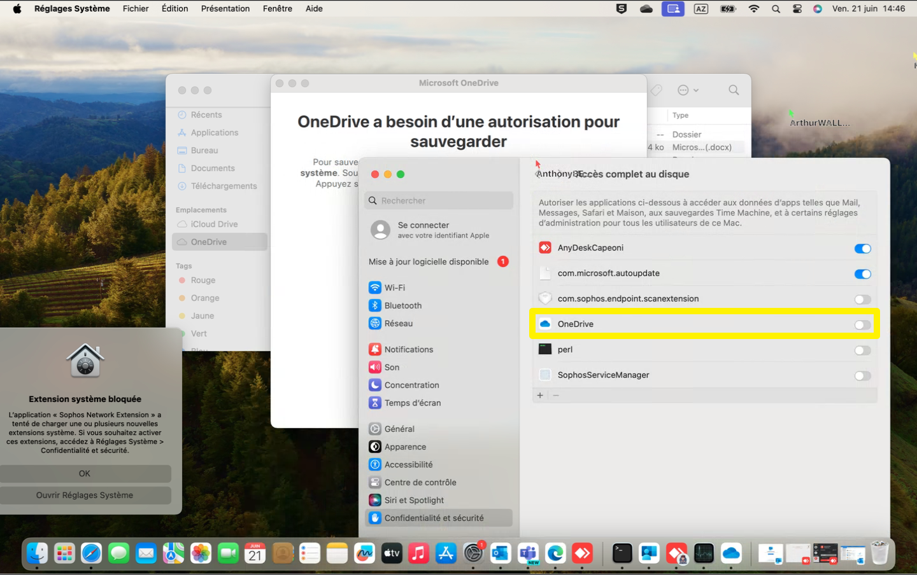Open the Fichier menu
Image resolution: width=917 pixels, height=575 pixels.
tap(136, 8)
